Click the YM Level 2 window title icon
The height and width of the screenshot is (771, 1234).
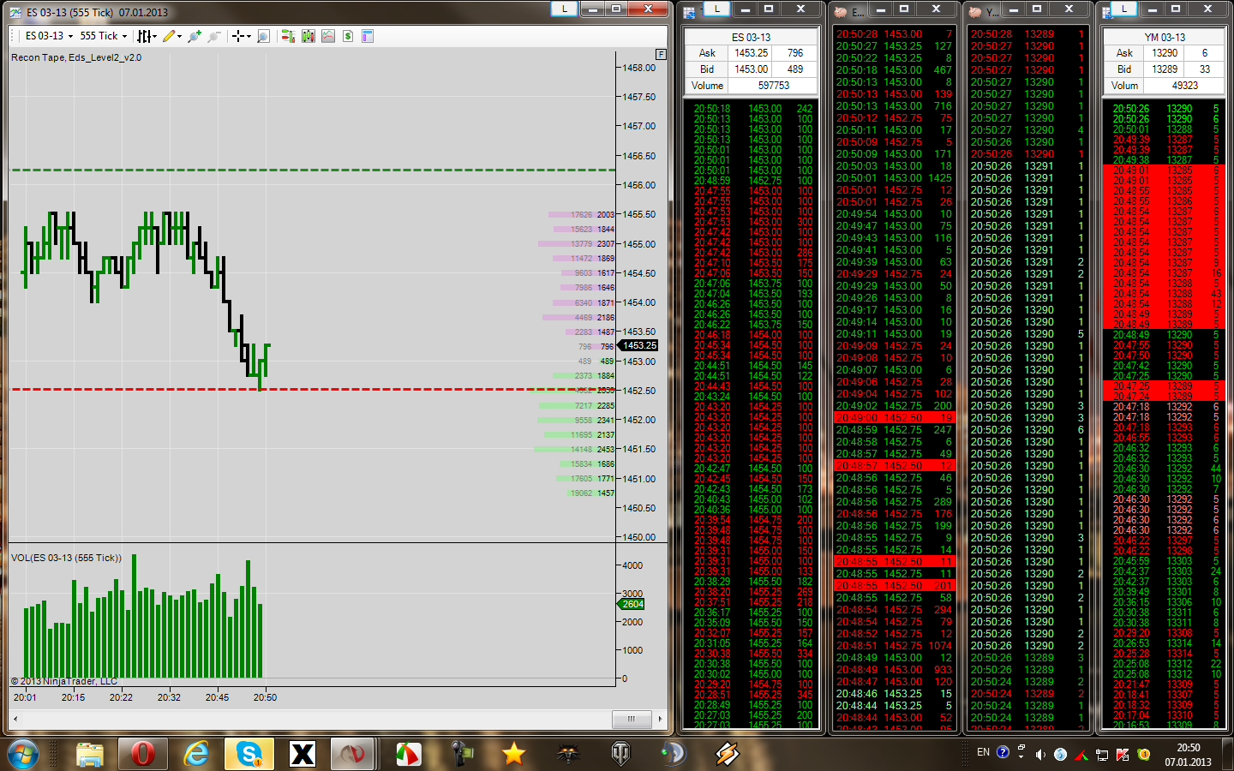coord(1107,12)
